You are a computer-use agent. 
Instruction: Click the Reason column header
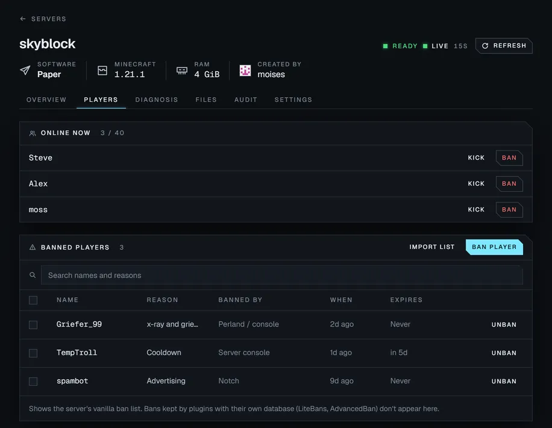pos(162,300)
